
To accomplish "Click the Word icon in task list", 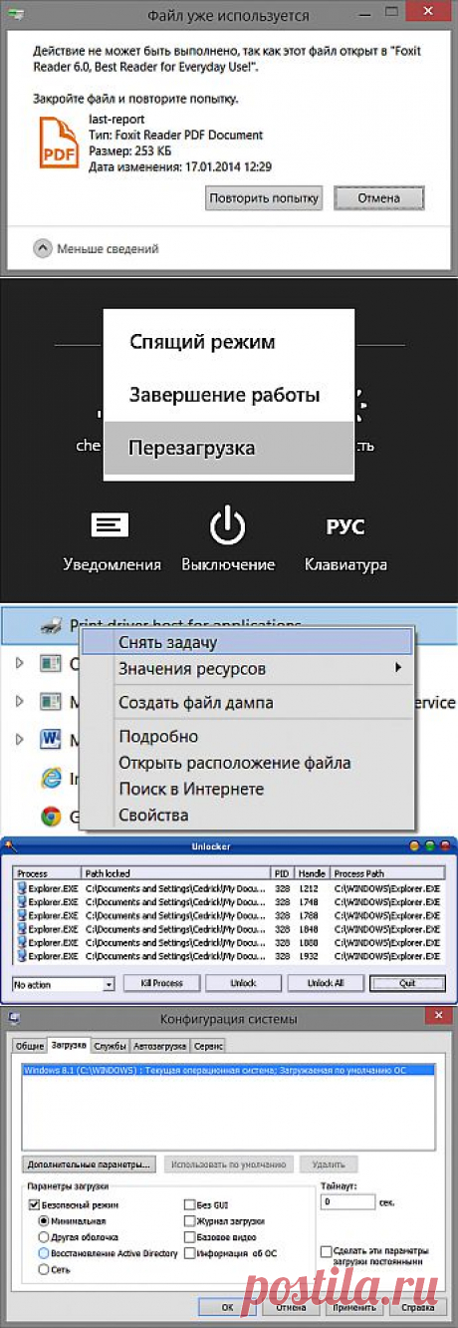I will 52,740.
